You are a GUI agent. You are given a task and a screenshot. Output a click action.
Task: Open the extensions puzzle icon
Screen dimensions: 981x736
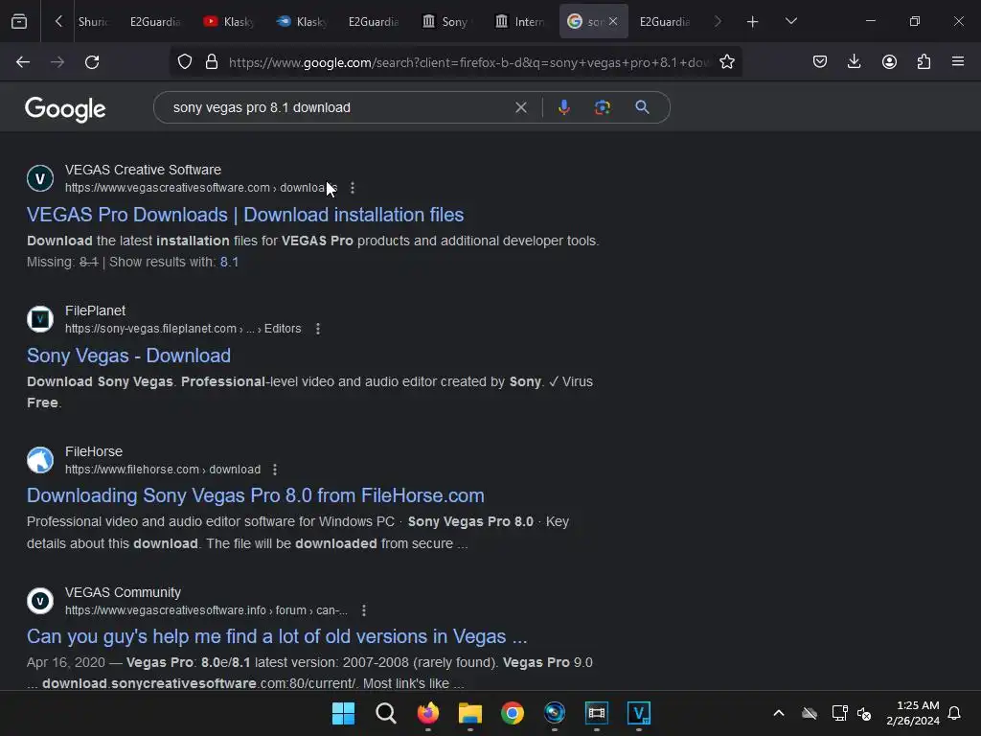[924, 62]
